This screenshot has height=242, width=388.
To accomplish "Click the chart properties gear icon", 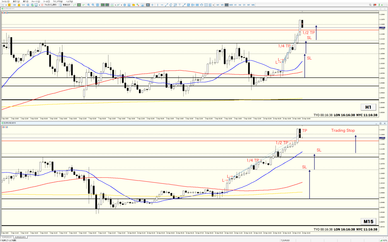I will pos(125,5).
